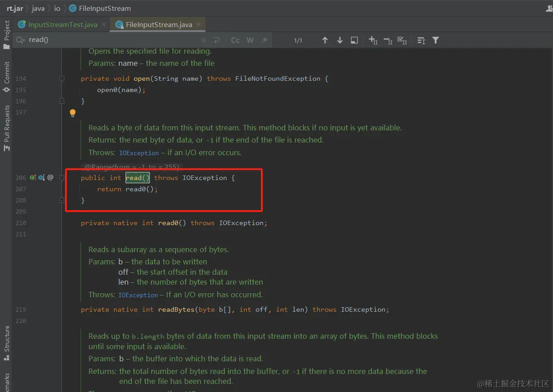Open the Pull Requests tool window
The height and width of the screenshot is (392, 553).
[x=6, y=129]
